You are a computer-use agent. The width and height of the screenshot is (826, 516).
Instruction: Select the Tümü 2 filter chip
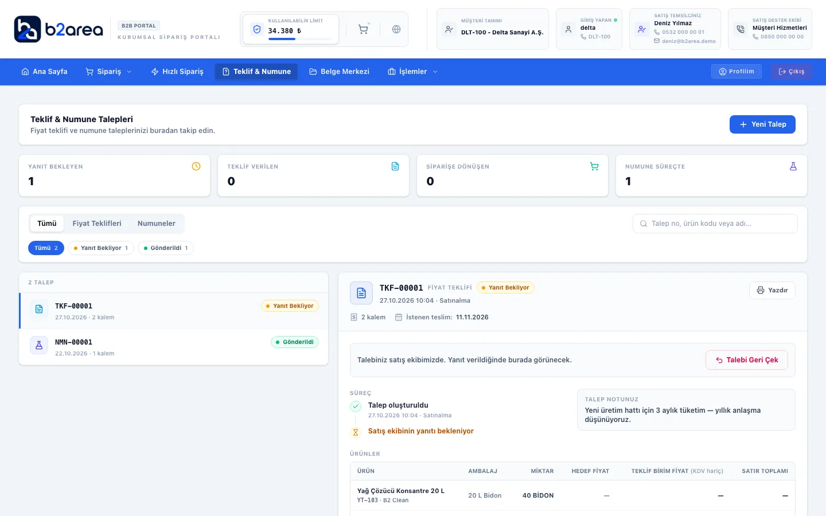coord(46,248)
